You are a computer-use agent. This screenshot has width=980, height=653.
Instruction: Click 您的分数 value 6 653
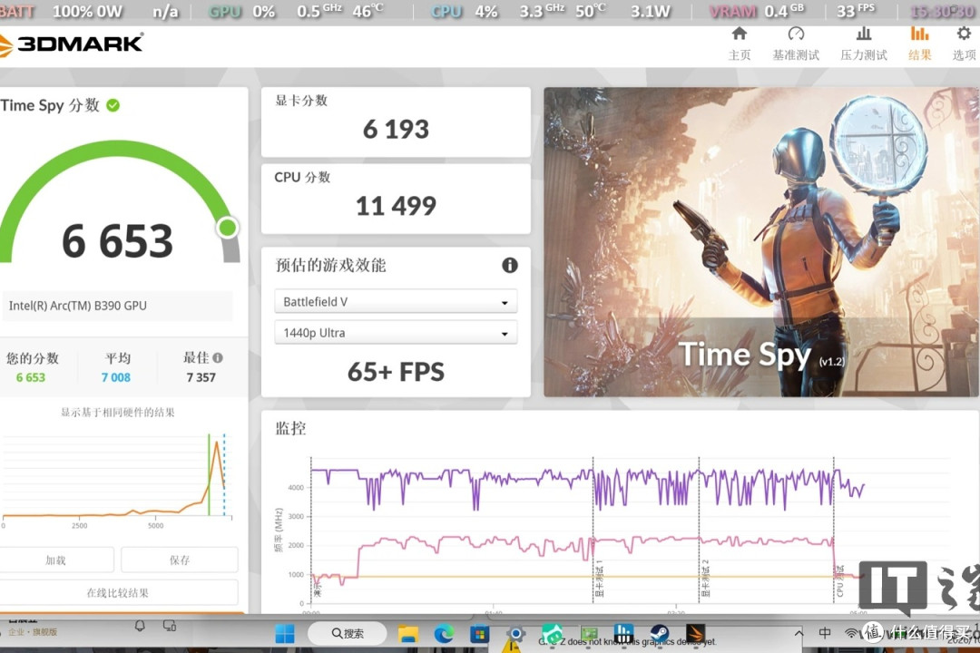31,377
